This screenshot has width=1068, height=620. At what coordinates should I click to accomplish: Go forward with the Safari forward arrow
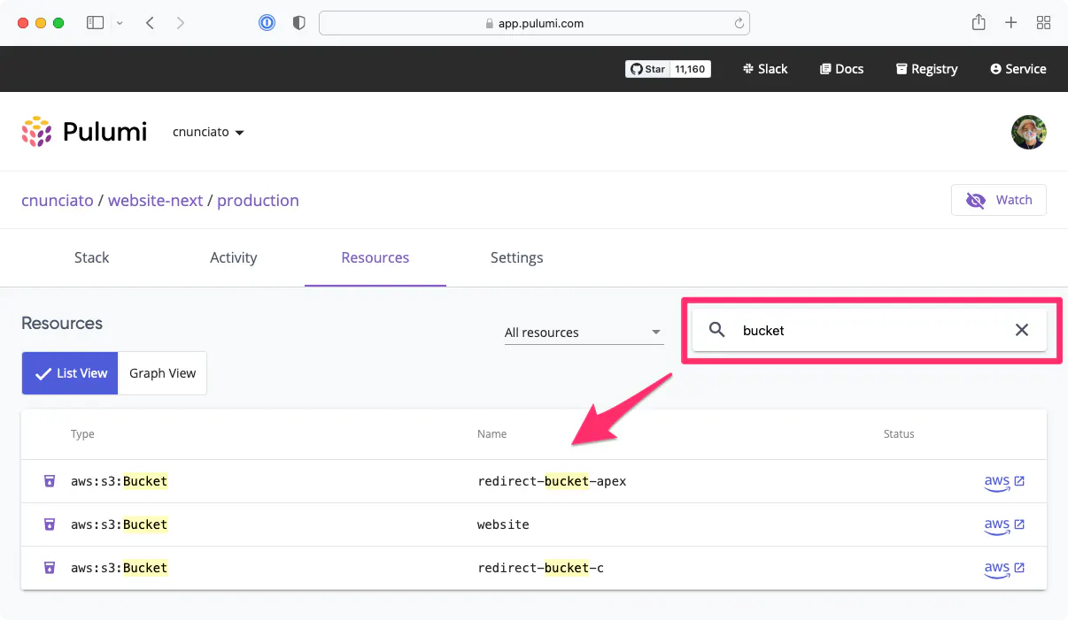pos(181,23)
